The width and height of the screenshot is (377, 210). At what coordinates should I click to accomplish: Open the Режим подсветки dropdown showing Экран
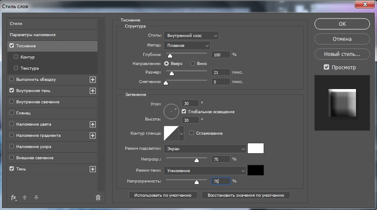pyautogui.click(x=205, y=149)
